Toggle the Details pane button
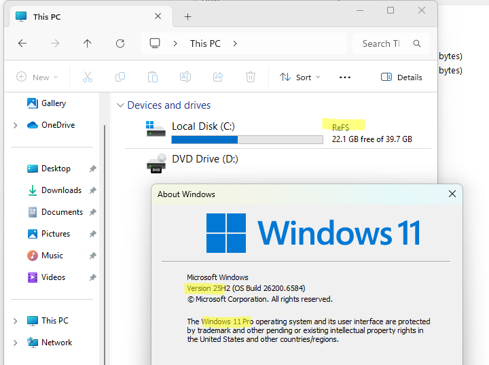Image resolution: width=489 pixels, height=365 pixels. coord(401,77)
